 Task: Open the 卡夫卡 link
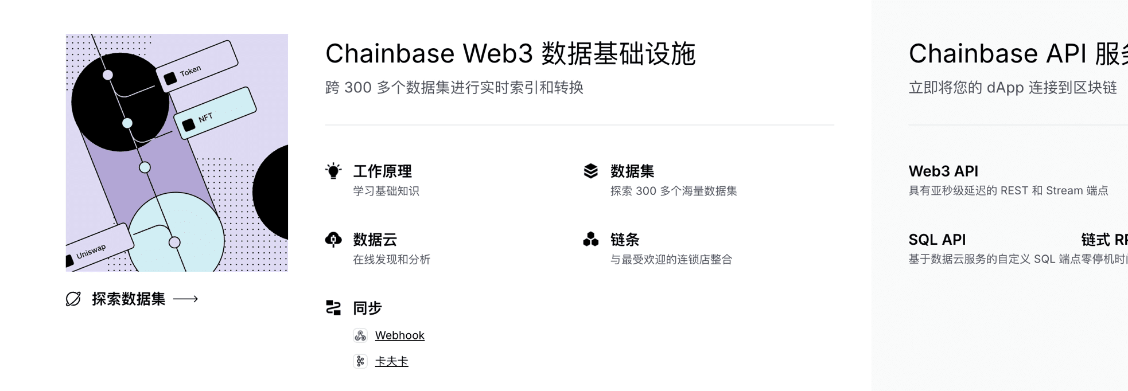pyautogui.click(x=391, y=361)
